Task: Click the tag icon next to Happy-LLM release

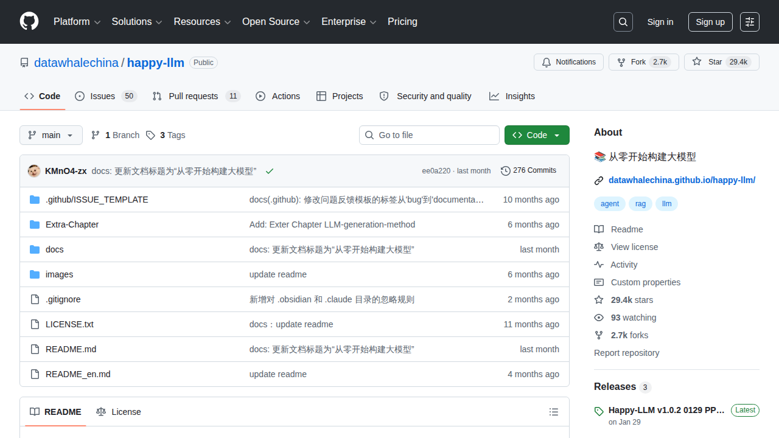Action: tap(599, 411)
